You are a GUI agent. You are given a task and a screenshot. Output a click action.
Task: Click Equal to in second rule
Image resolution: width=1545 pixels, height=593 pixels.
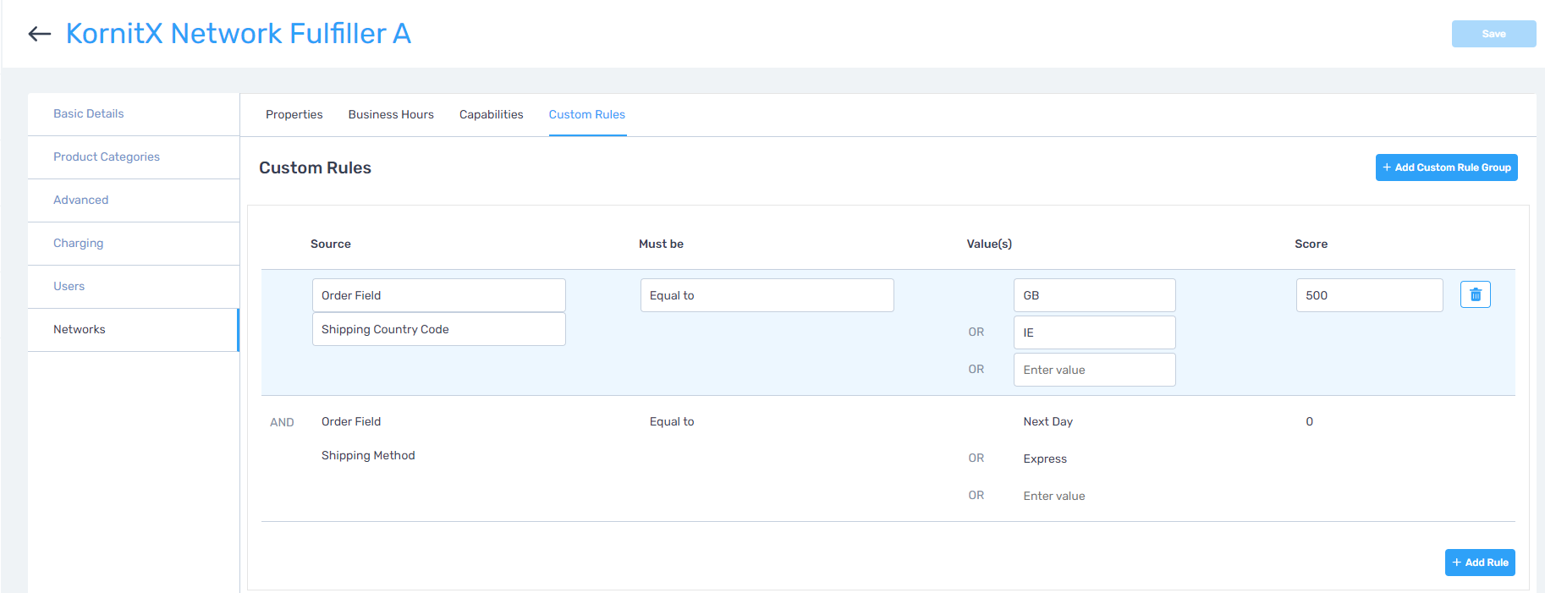(x=672, y=421)
